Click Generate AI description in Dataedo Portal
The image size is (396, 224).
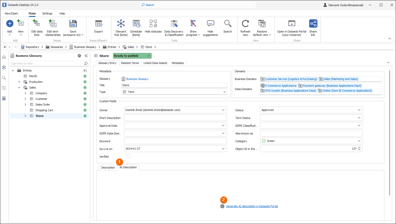tap(252, 206)
